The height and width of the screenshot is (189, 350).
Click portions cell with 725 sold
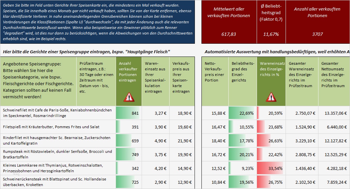[x=128, y=182]
